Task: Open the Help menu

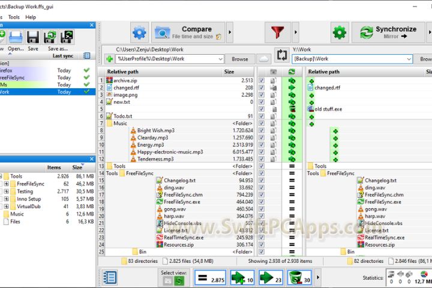Action: coord(31,17)
